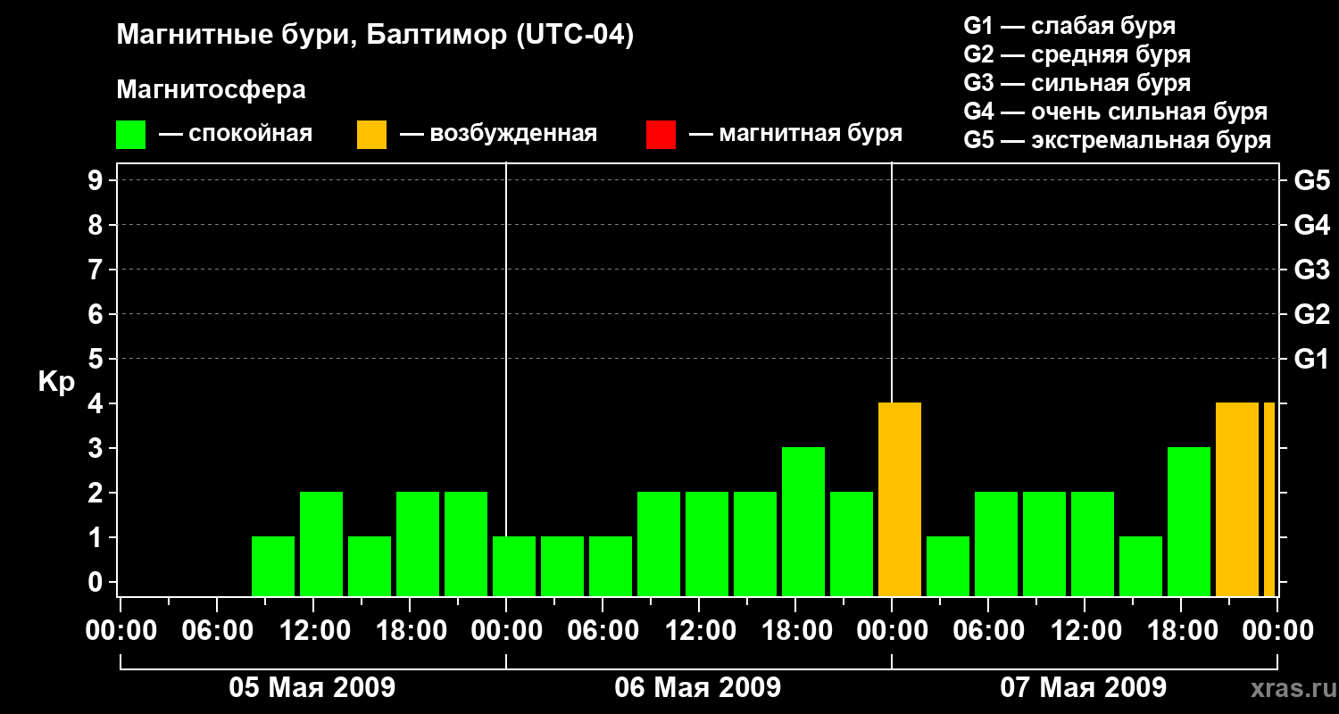1339x714 pixels.
Task: Click the '05 Мая 2009' date label
Action: coord(312,687)
